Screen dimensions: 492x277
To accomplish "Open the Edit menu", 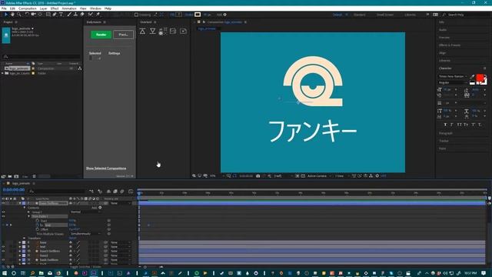I will (12, 8).
